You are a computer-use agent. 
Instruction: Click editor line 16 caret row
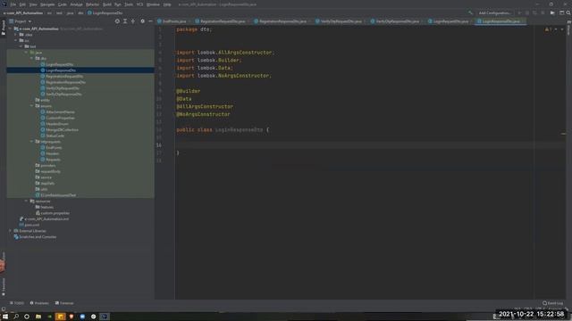click(x=370, y=144)
